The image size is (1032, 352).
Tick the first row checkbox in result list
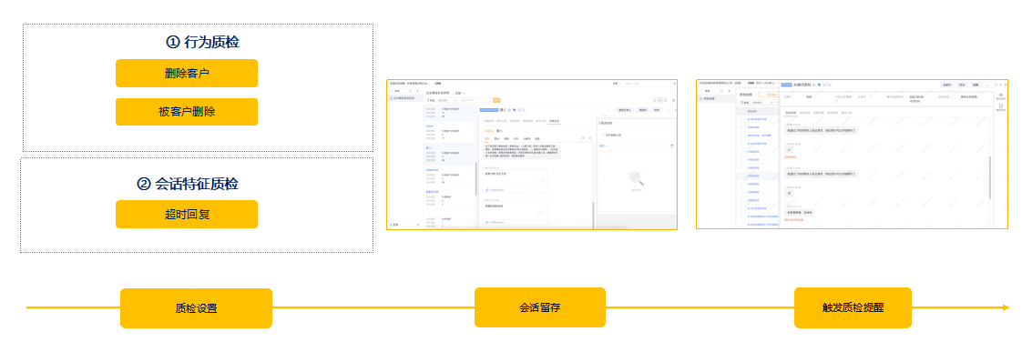tap(741, 119)
